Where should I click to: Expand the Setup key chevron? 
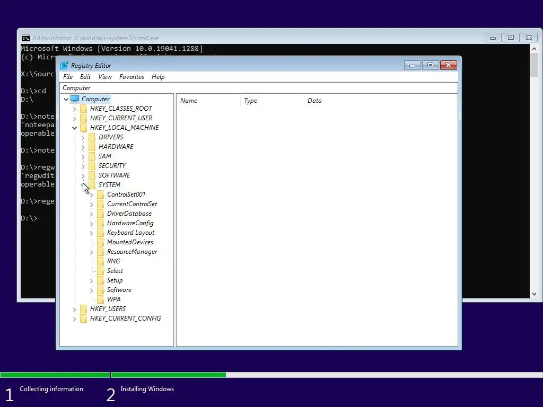[91, 281]
